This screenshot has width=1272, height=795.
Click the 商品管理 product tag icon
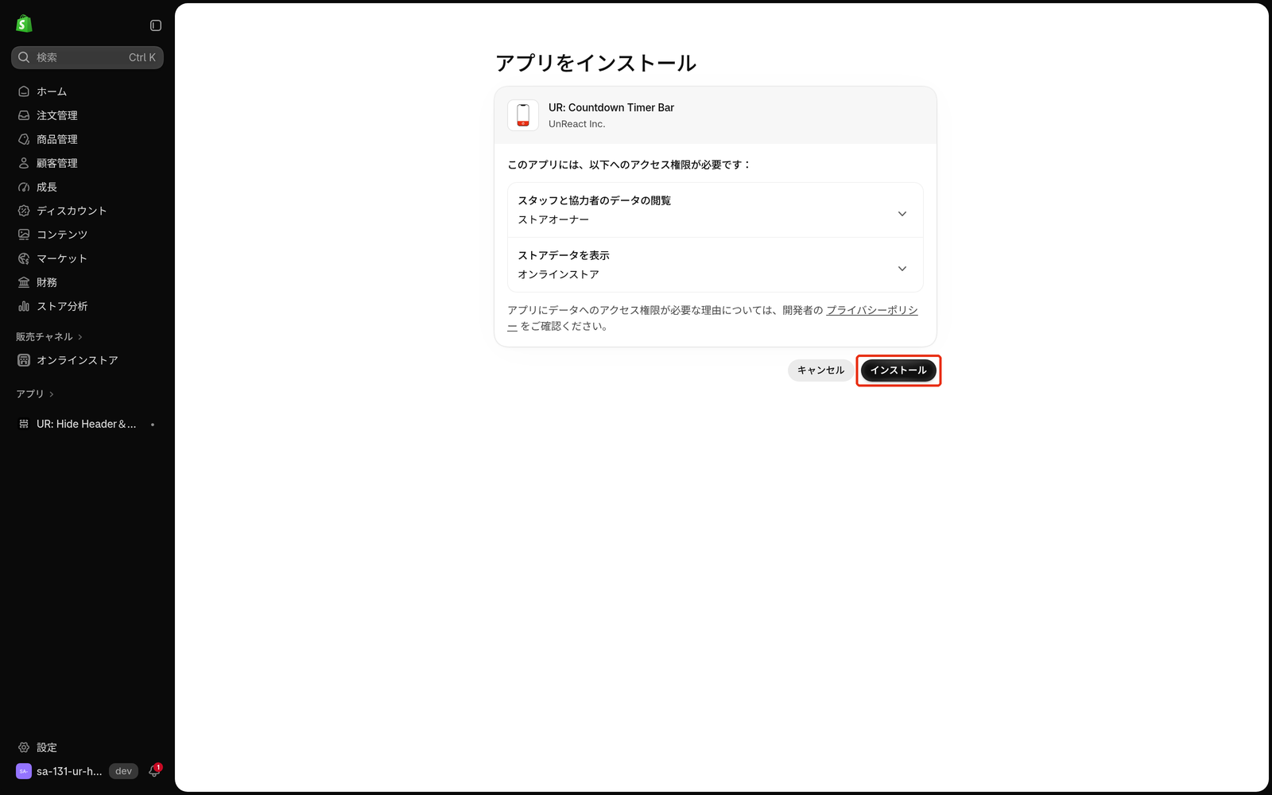(x=24, y=139)
